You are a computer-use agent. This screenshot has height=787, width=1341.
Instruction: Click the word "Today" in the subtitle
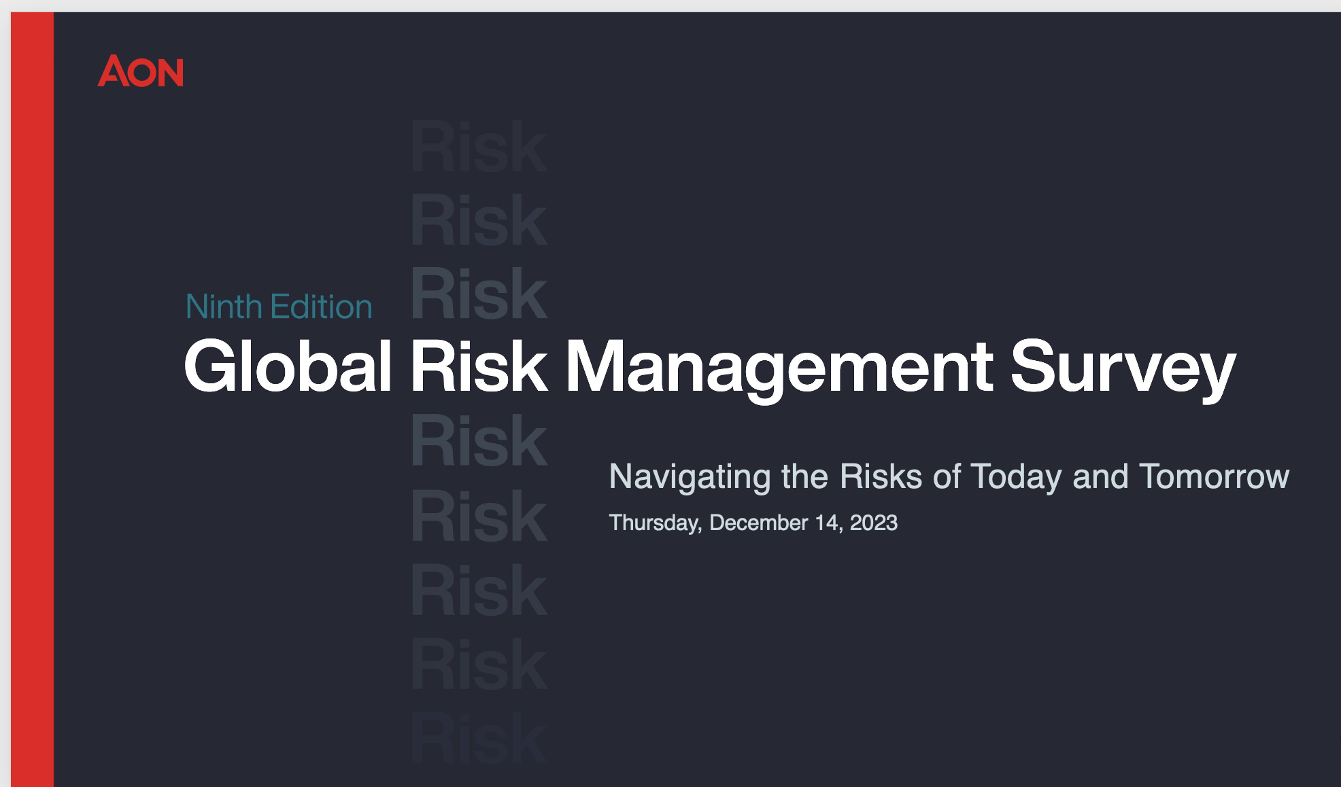[1016, 476]
